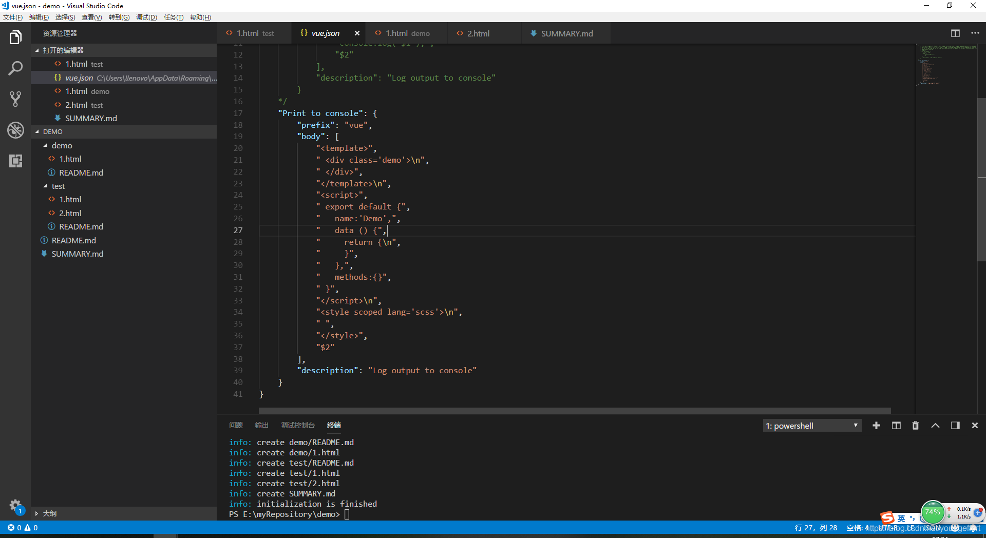Viewport: 986px width, 538px height.
Task: Switch to the 输出 panel tab
Action: click(262, 425)
